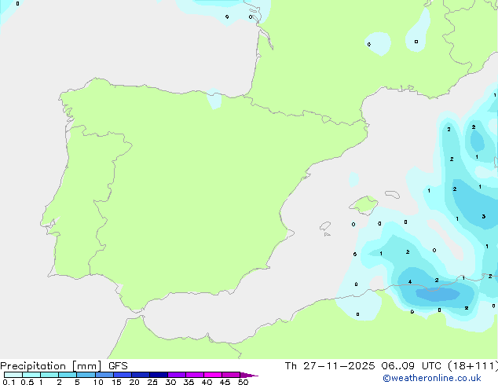Pick legend swatch between 45 and 50
The width and height of the screenshot is (498, 385).
pos(231,375)
